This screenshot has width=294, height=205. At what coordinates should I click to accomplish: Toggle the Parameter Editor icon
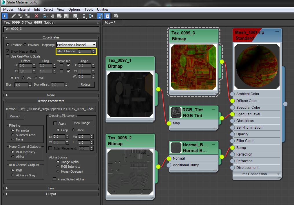pyautogui.click(x=107, y=16)
